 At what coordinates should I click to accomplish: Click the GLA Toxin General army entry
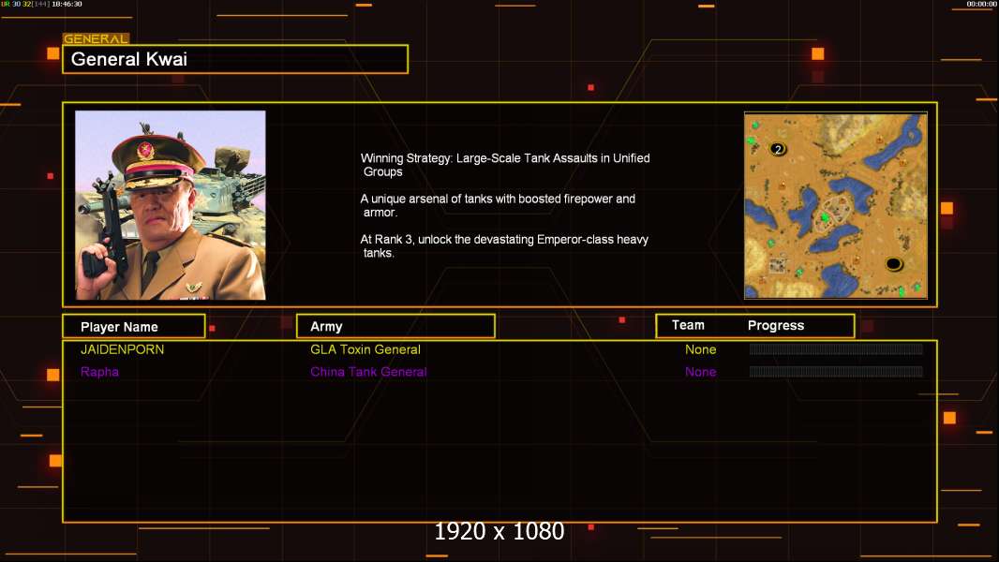click(365, 349)
